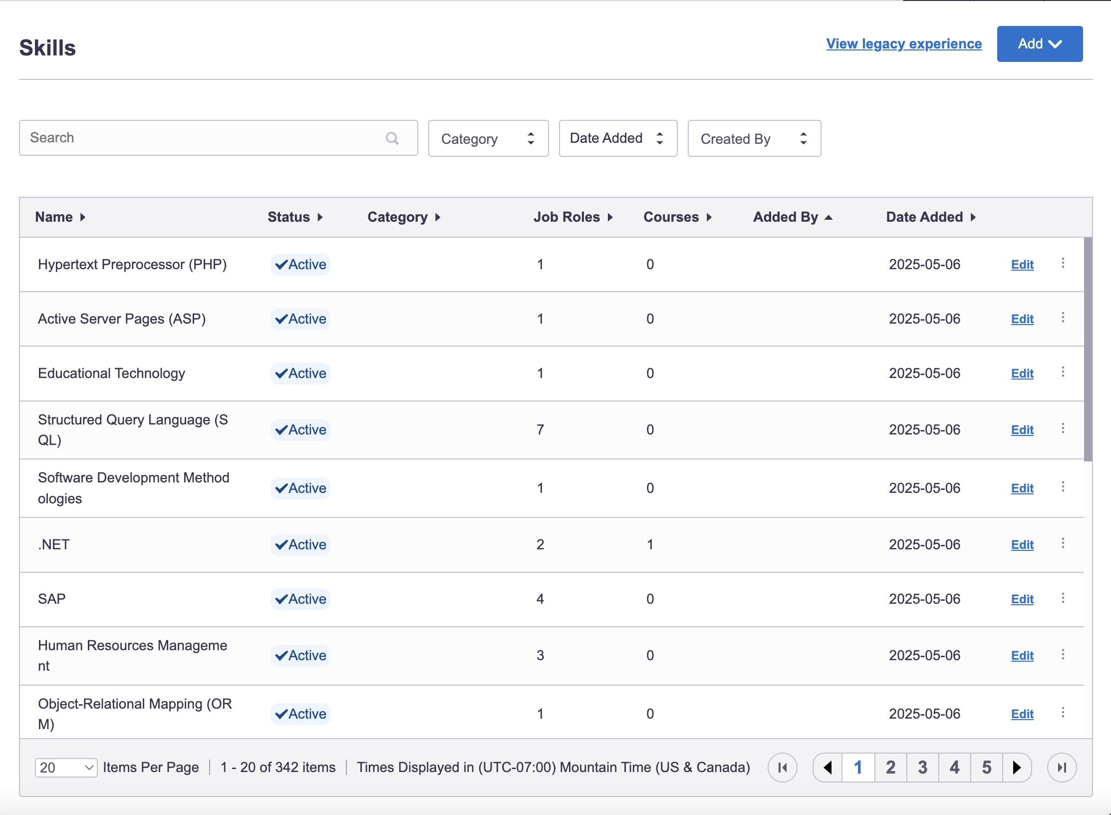
Task: Open options menu for Software Development Methodologies row
Action: 1063,487
